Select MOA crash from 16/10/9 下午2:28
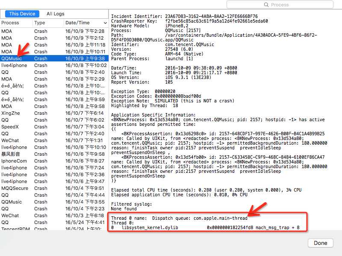This screenshot has width=342, height=256. [54, 31]
